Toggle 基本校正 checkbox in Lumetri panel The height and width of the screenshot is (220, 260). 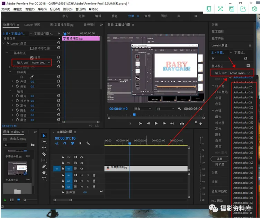coord(248,65)
